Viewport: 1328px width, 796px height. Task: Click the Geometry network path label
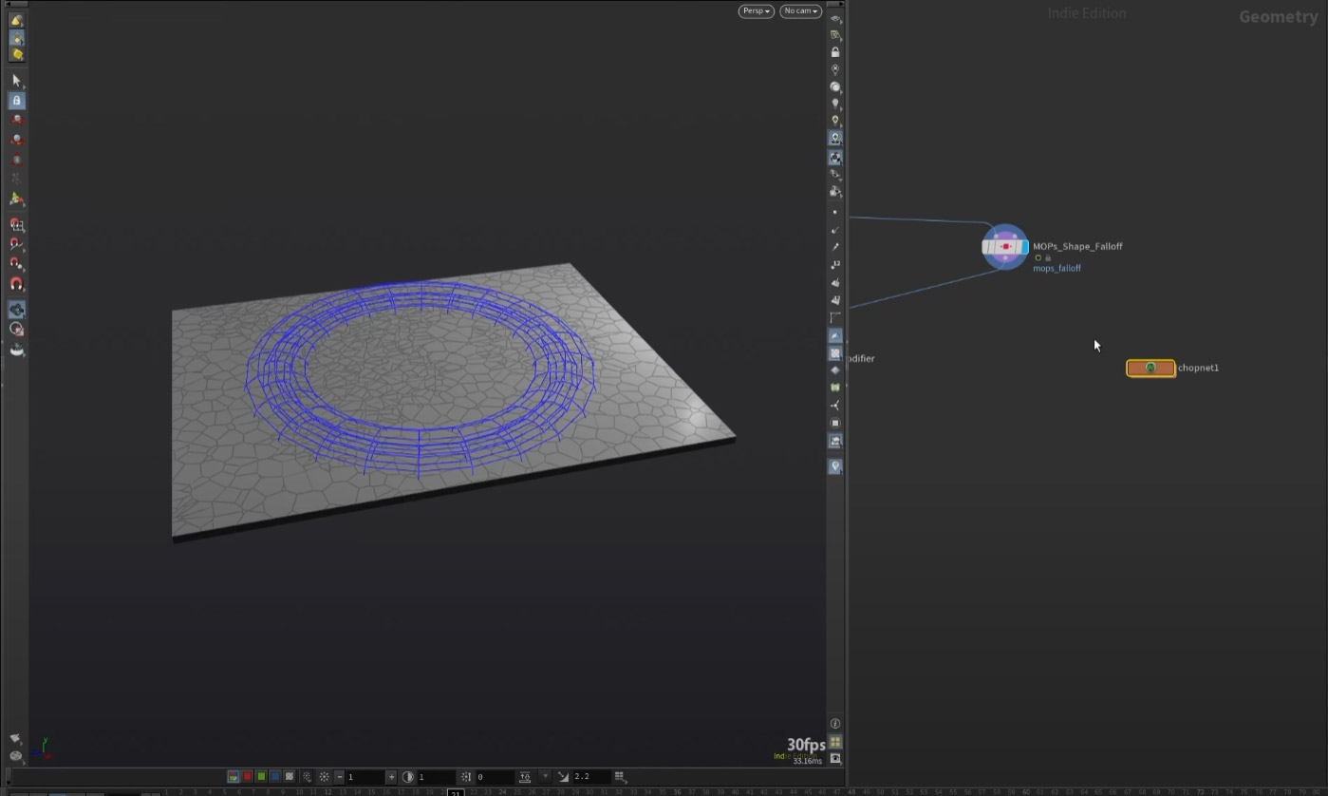tap(1277, 16)
